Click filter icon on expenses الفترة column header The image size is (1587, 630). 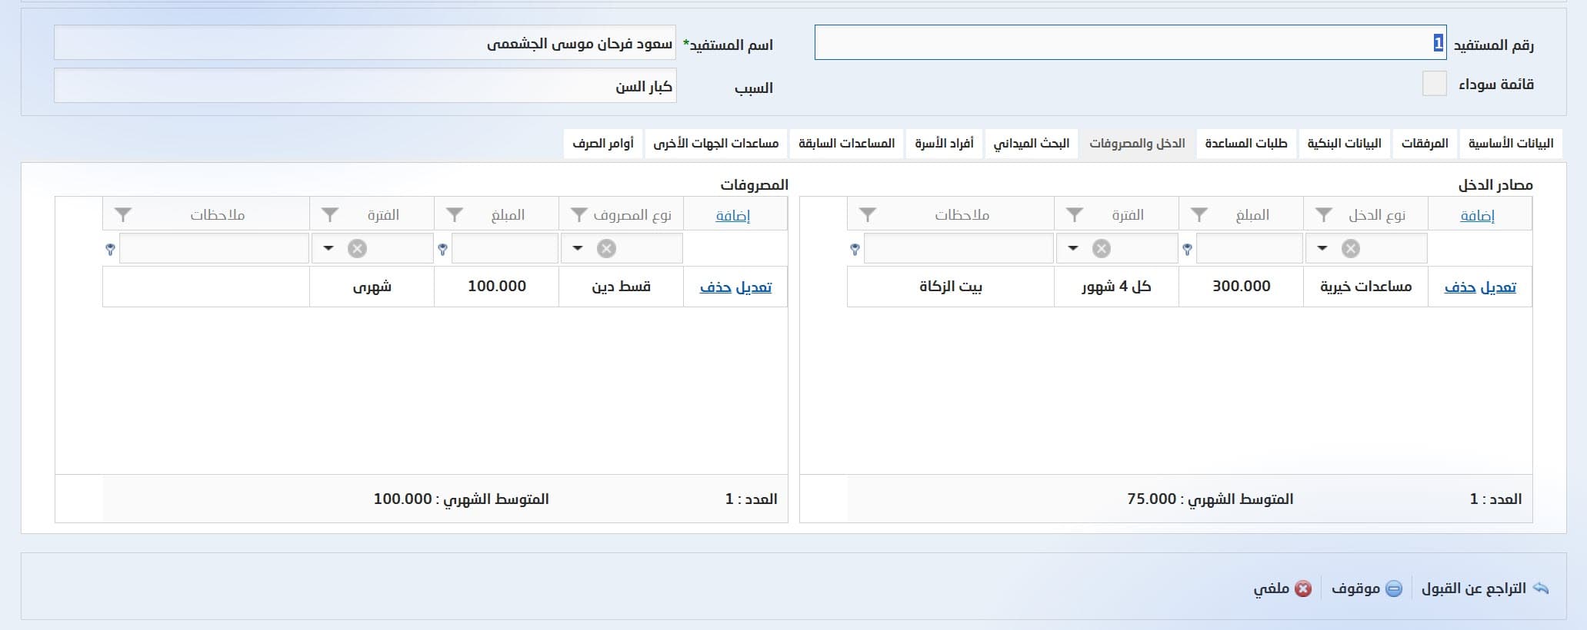[330, 215]
